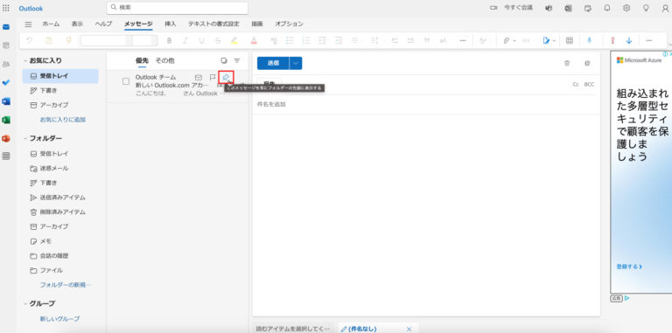Discard draft with trash icon
Screen dimensions: 672x333
(x=567, y=63)
